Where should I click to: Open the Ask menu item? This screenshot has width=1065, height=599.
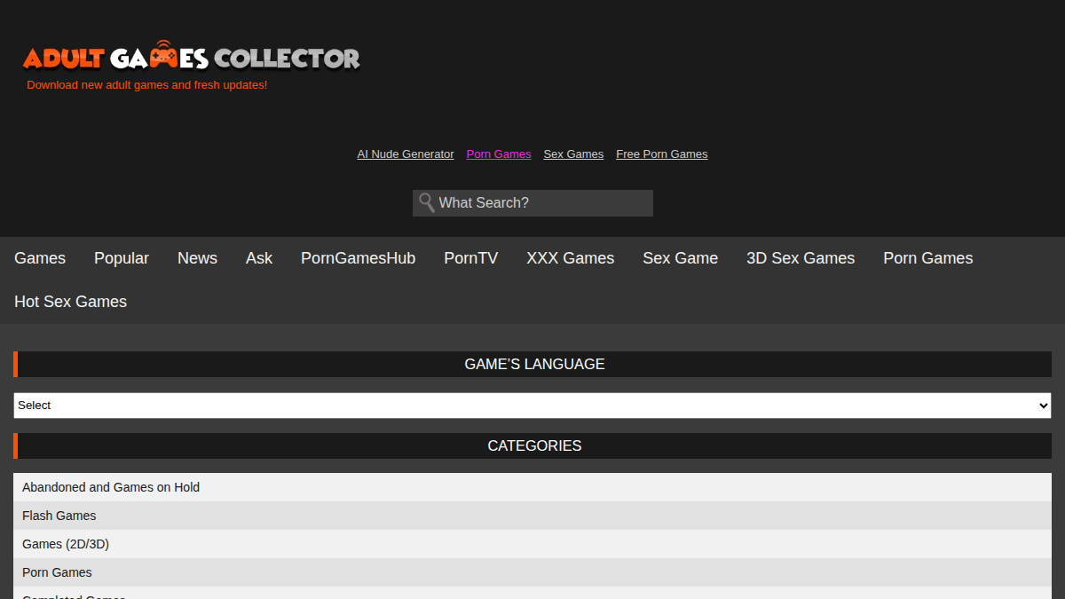point(259,258)
